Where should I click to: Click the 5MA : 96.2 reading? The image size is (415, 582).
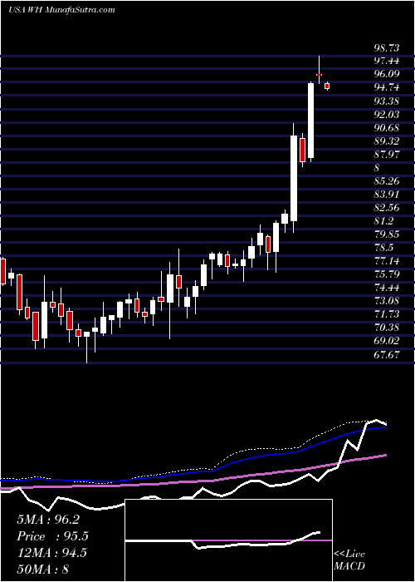(48, 520)
